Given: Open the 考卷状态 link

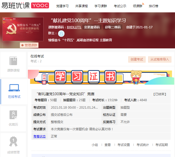Looking at the screenshot, I should (x=39, y=136).
